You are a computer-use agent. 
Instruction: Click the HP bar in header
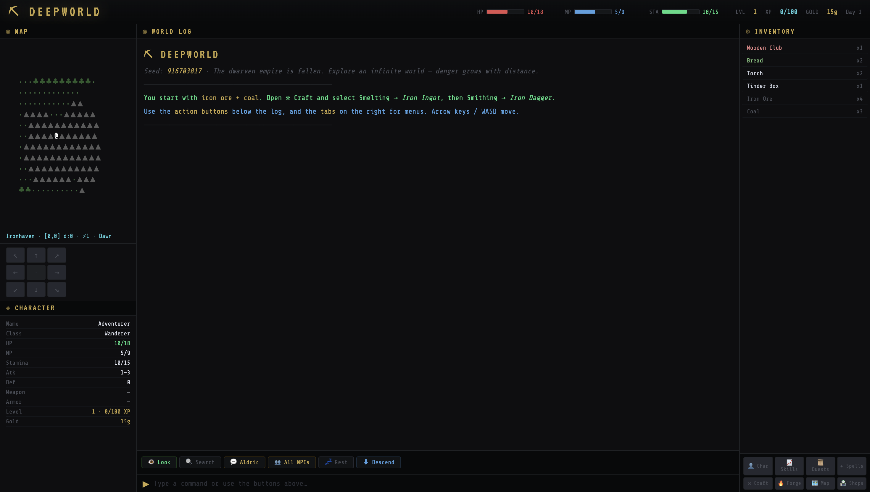[505, 12]
